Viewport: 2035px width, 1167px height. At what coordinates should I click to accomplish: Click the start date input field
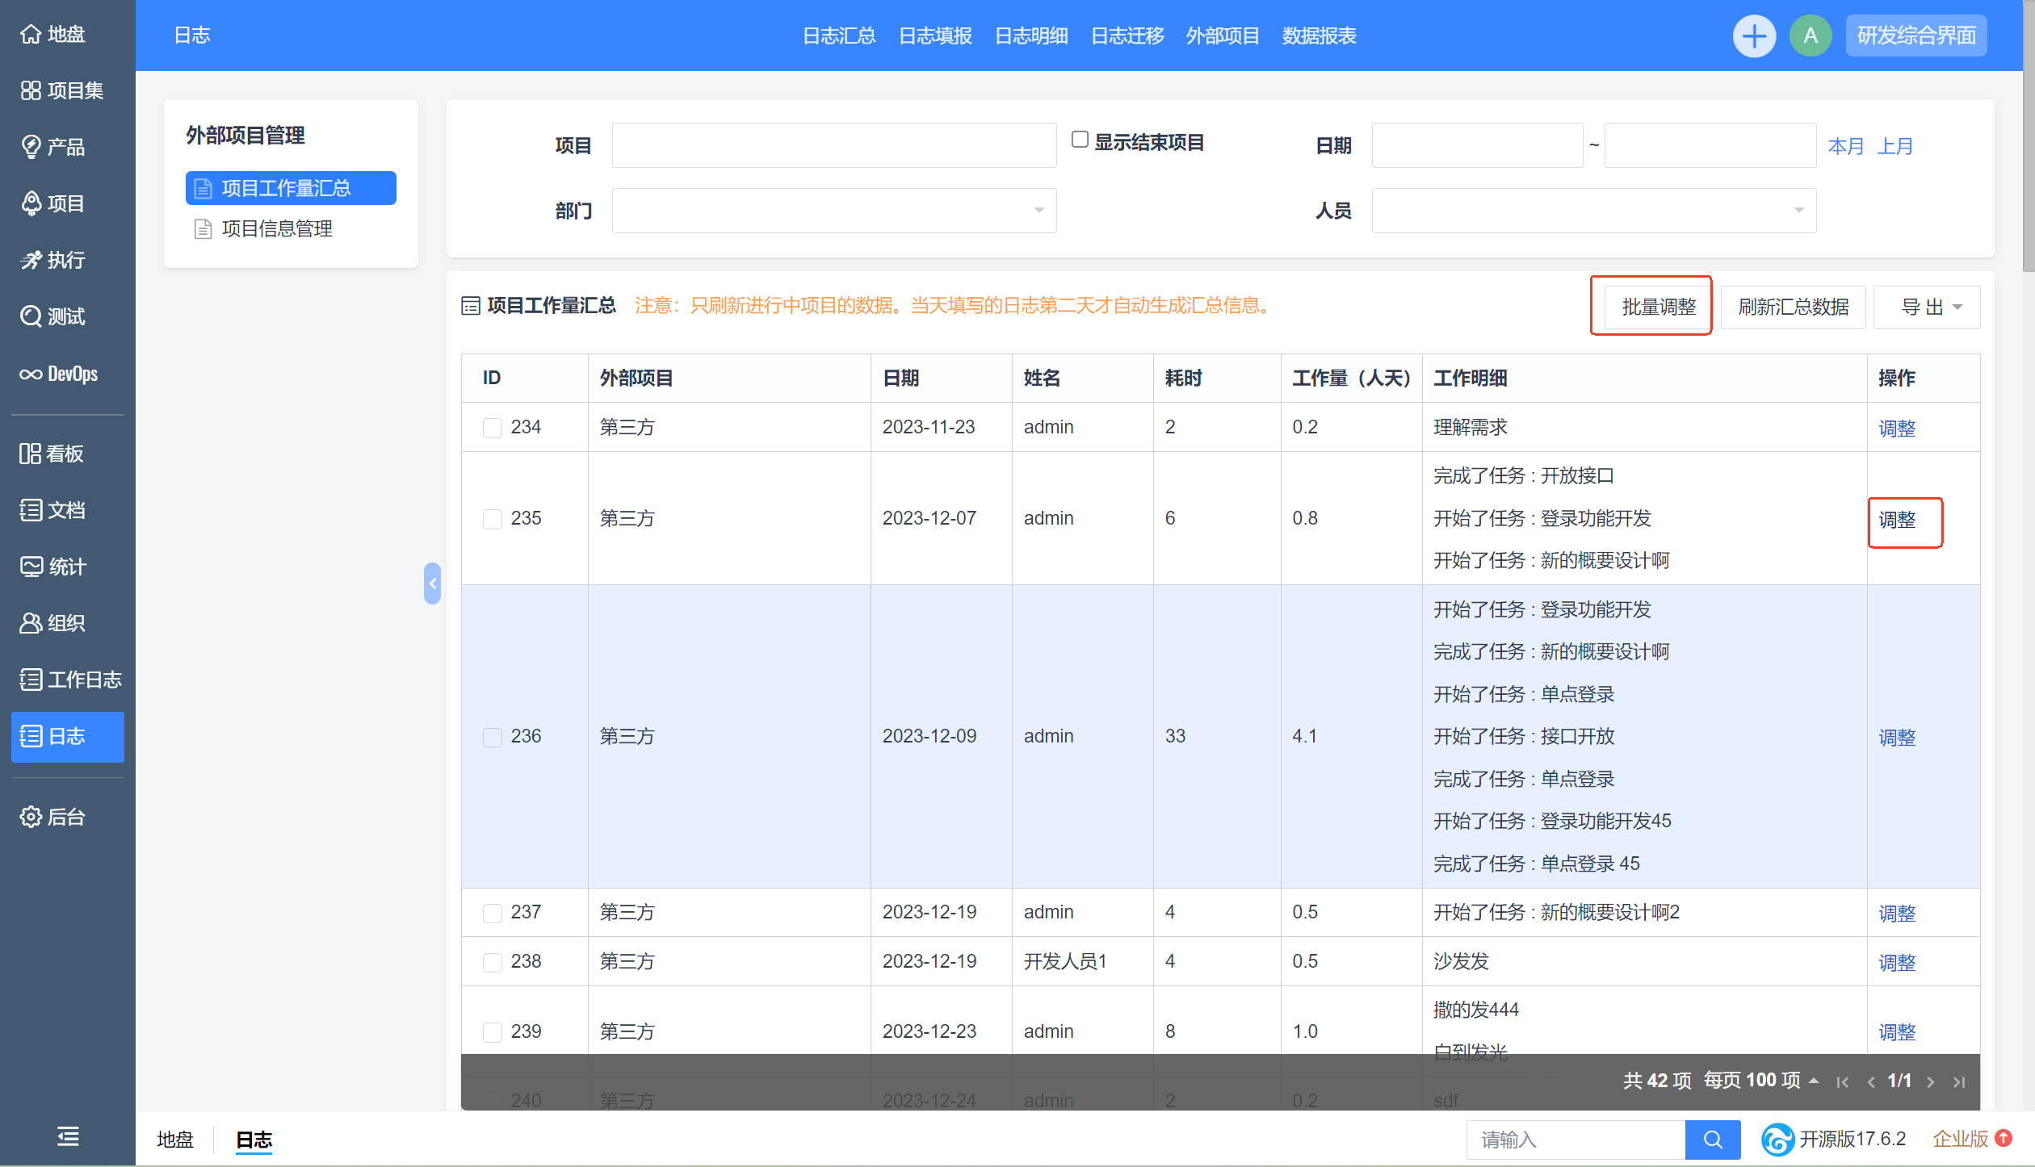[x=1477, y=145]
